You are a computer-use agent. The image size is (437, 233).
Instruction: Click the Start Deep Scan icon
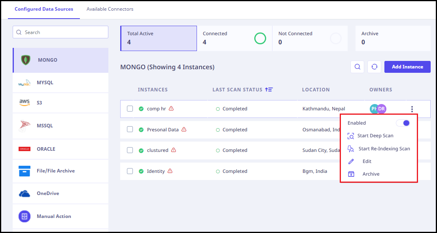[351, 136]
